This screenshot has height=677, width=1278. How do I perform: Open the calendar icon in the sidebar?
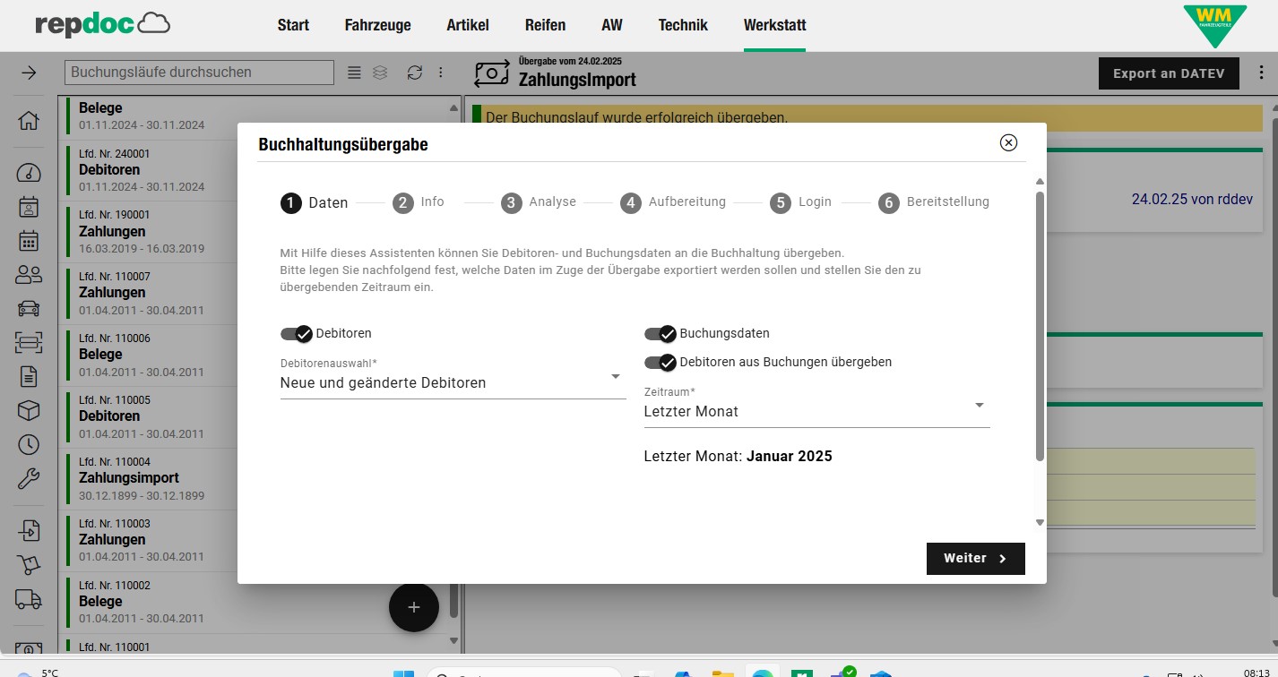[29, 240]
